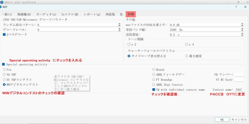Select the Hound radio button
This screenshot has width=249, height=124.
coord(153,69)
